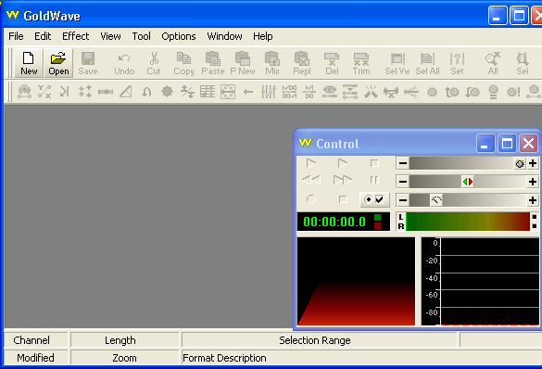Open the Window menu
This screenshot has width=542, height=369.
click(224, 36)
